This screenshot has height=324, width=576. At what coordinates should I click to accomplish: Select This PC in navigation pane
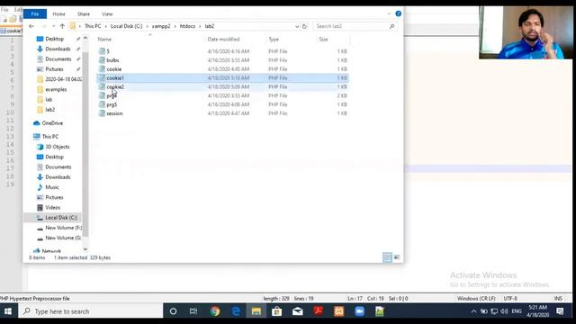coord(50,136)
